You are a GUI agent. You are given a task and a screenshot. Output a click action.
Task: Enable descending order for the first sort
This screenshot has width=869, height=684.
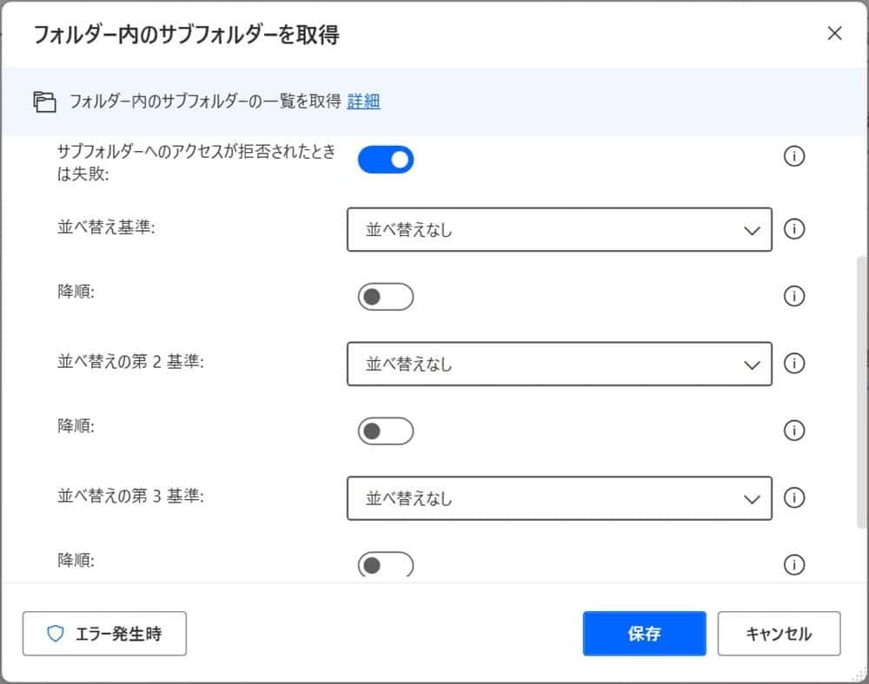pos(385,296)
